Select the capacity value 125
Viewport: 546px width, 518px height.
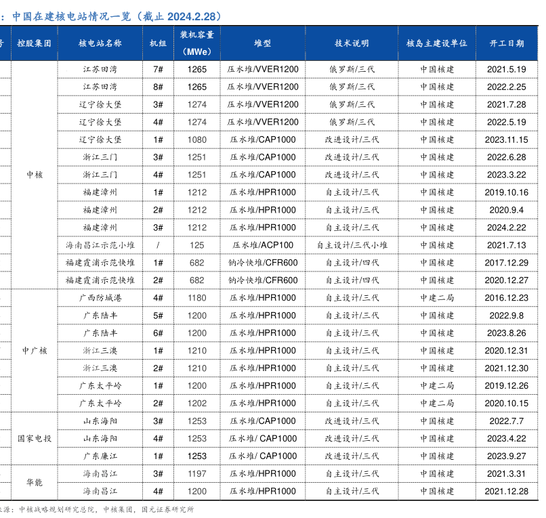point(197,245)
